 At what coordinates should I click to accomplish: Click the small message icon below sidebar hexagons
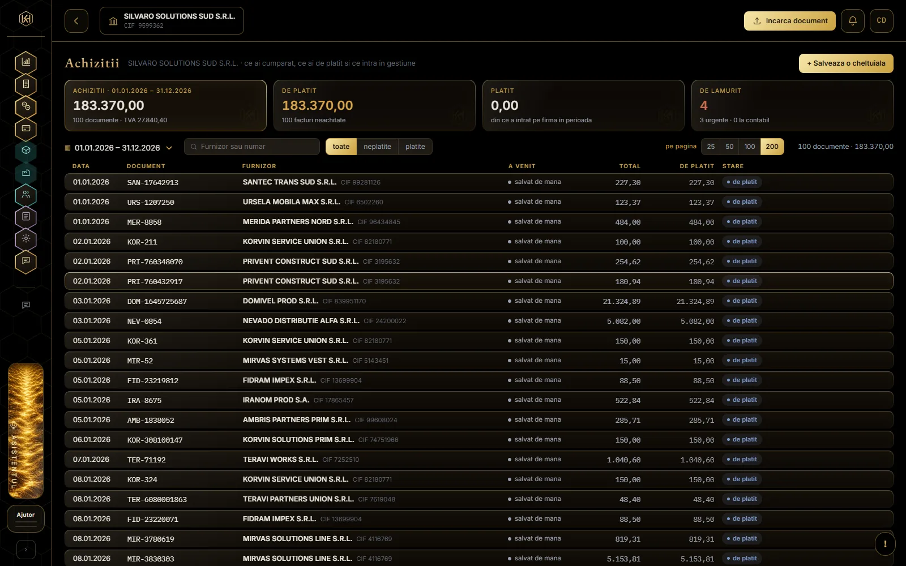pos(26,305)
